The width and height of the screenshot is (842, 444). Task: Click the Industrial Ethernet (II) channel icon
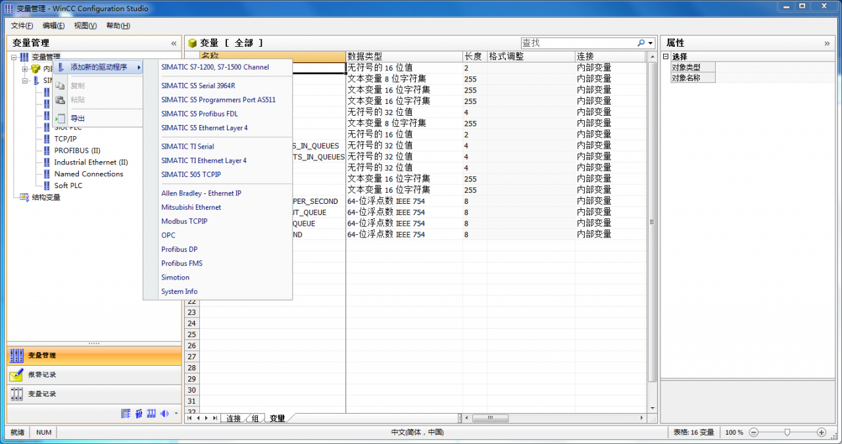coord(47,162)
